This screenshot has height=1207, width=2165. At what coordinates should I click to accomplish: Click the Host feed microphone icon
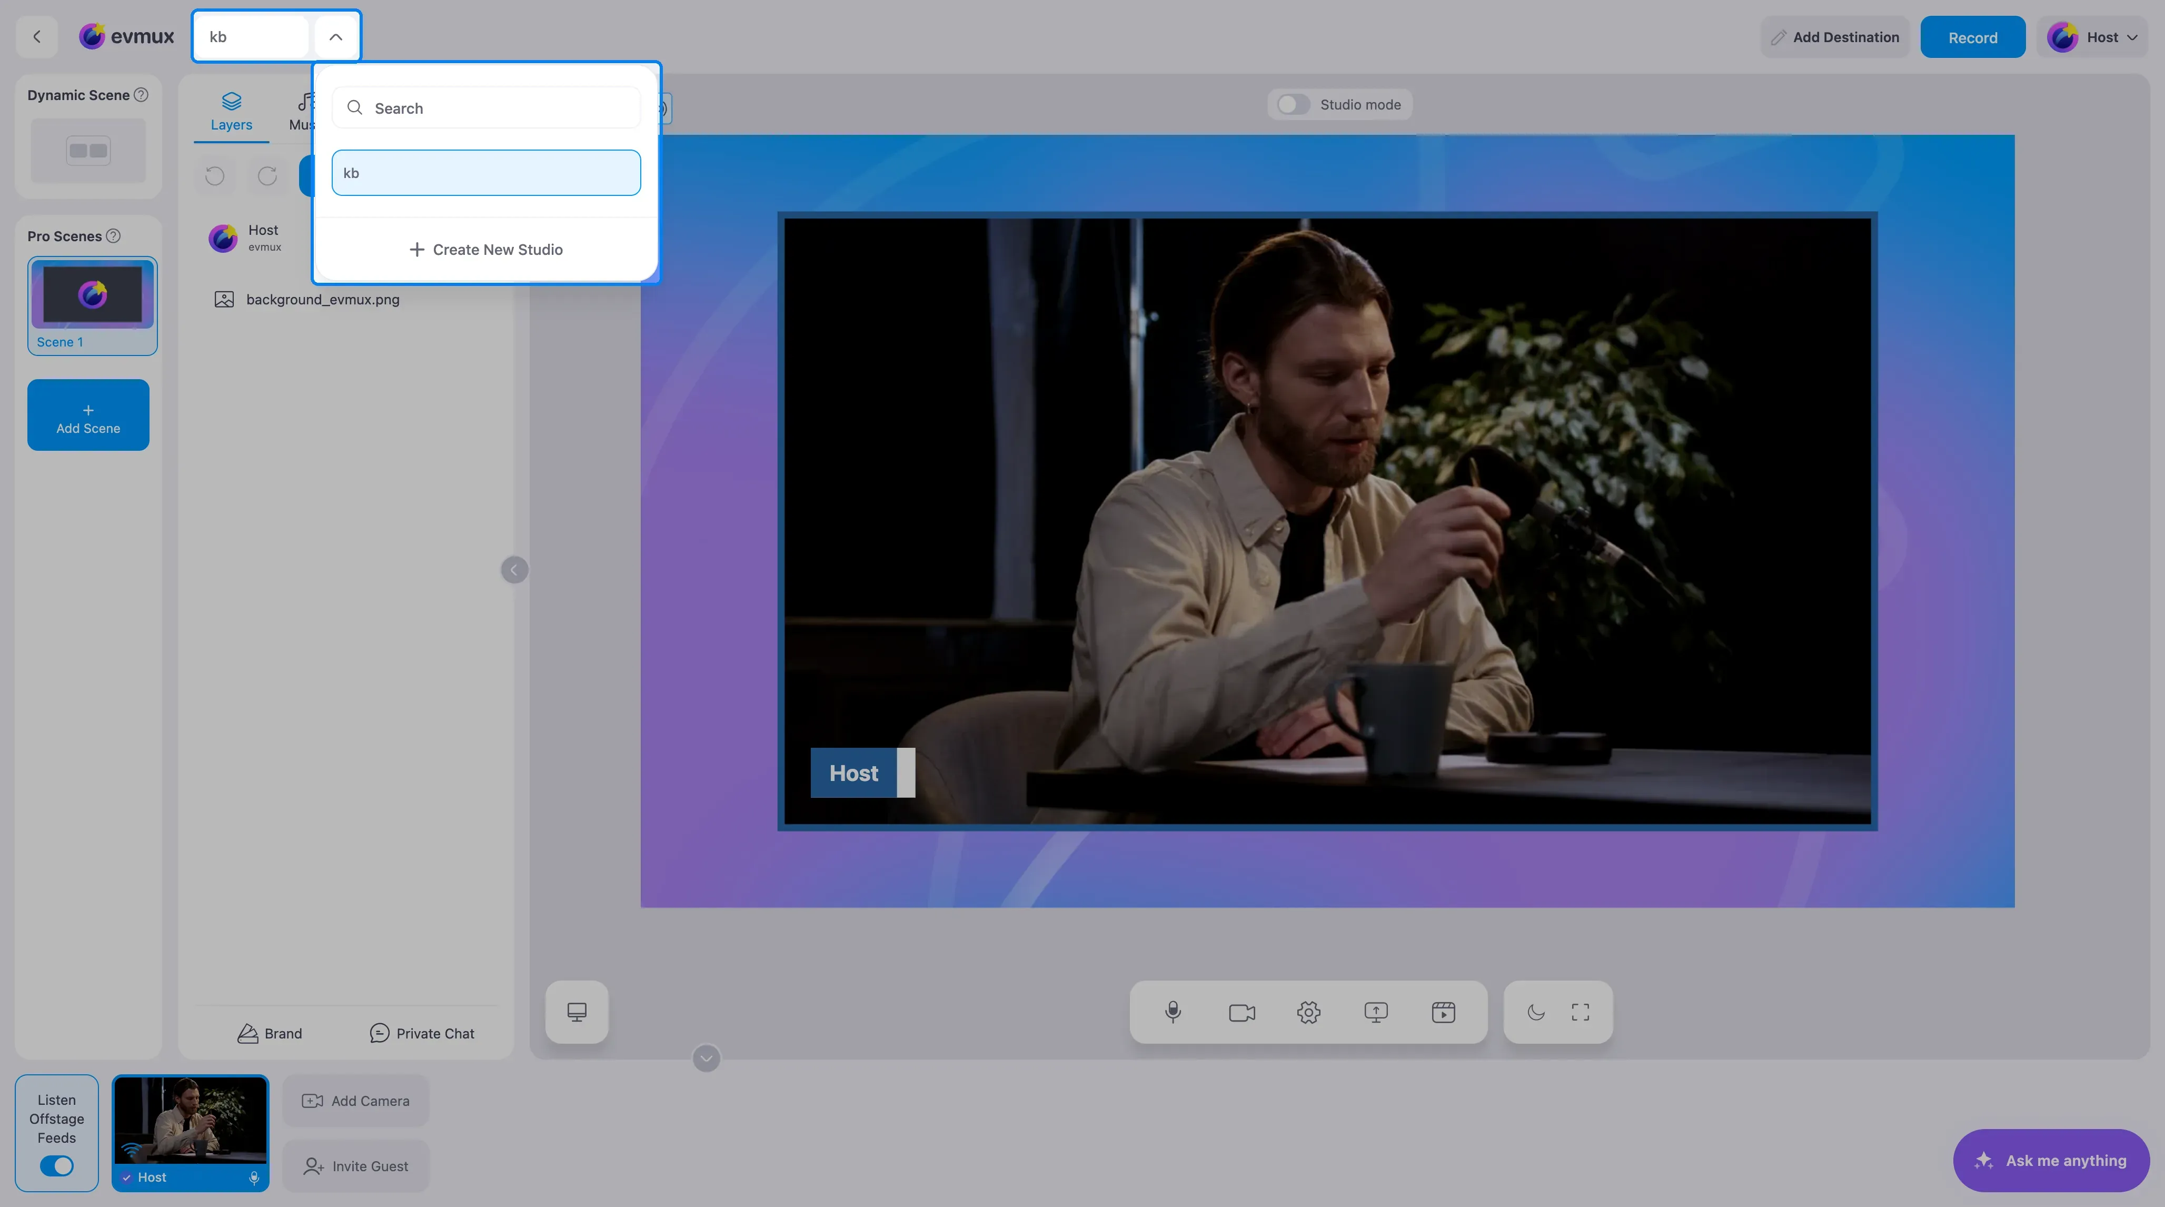(254, 1178)
